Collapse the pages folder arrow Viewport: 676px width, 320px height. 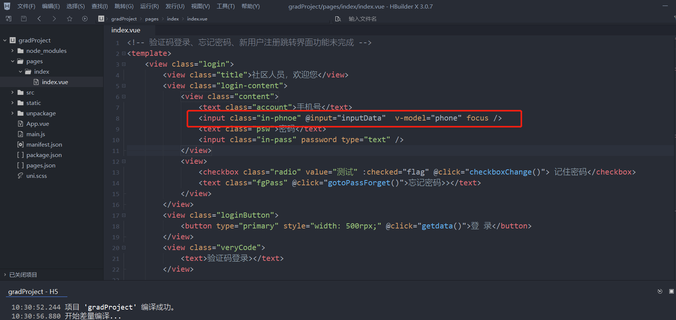(12, 61)
